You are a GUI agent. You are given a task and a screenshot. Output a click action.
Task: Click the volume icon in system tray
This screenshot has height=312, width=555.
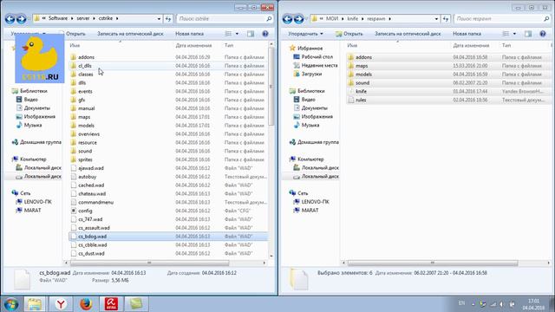502,304
